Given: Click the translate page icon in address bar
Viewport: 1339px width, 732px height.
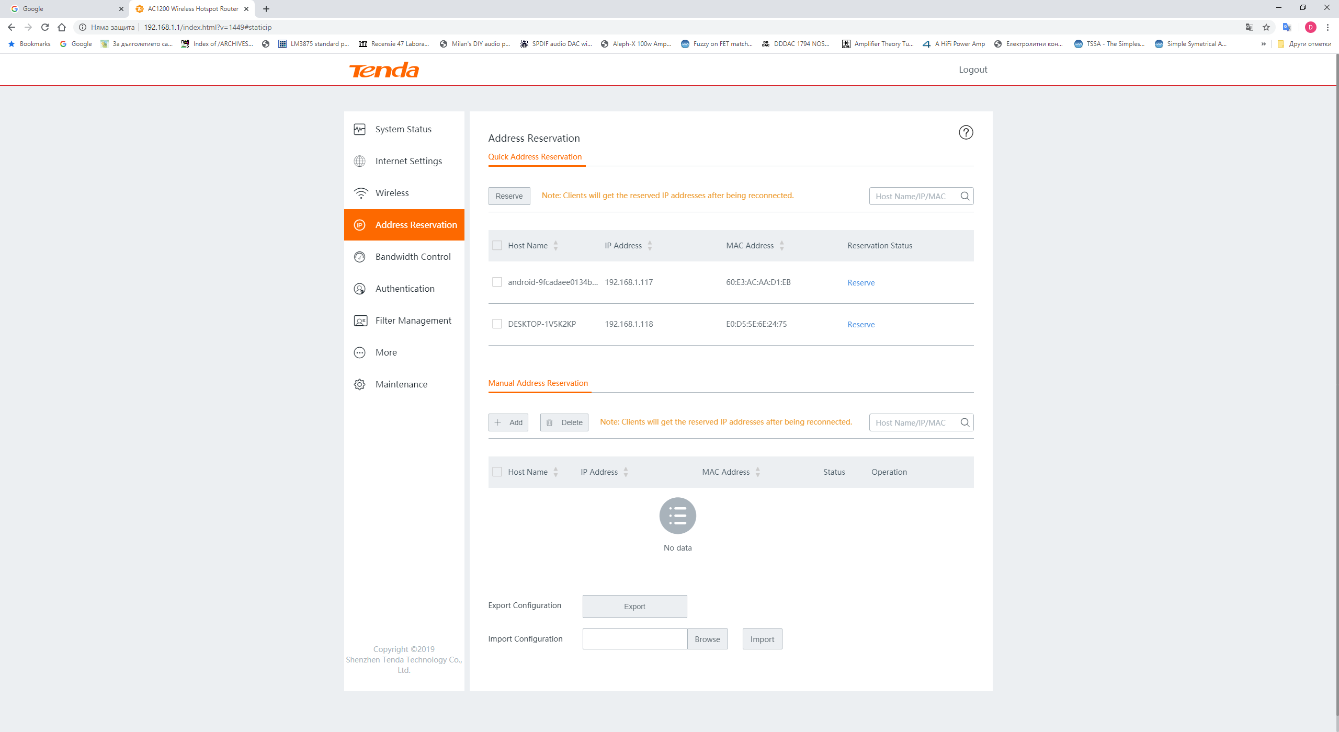Looking at the screenshot, I should [x=1249, y=27].
